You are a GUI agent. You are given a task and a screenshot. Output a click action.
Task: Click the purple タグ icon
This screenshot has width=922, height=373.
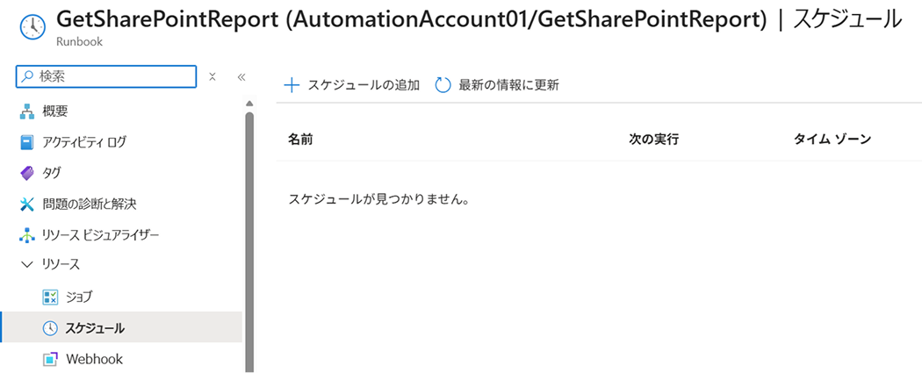point(26,173)
